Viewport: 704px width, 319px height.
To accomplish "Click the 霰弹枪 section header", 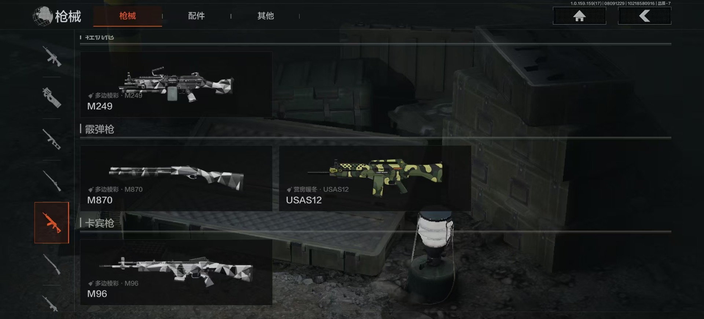I will (x=99, y=129).
